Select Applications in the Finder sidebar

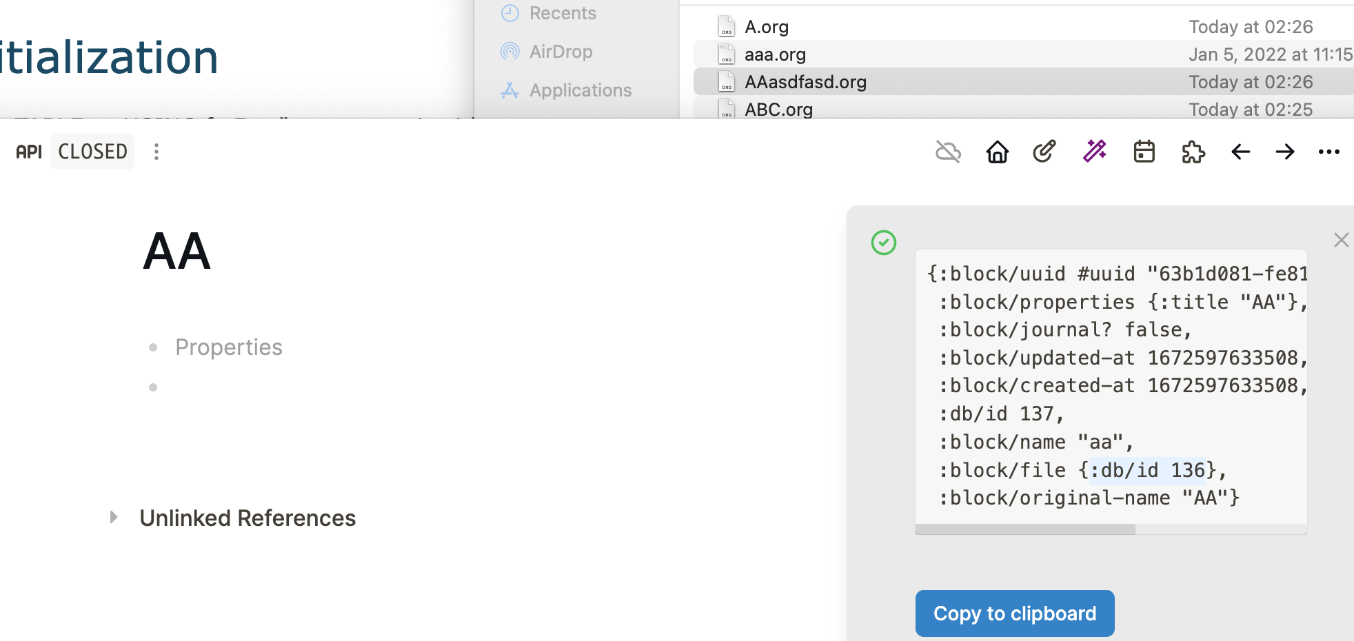[x=580, y=90]
